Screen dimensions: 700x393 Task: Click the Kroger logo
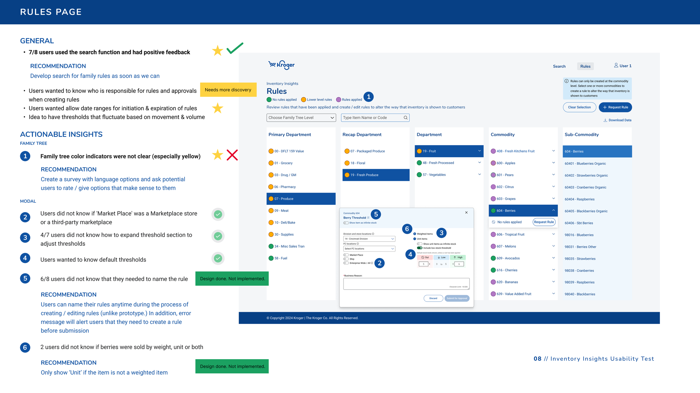point(281,65)
